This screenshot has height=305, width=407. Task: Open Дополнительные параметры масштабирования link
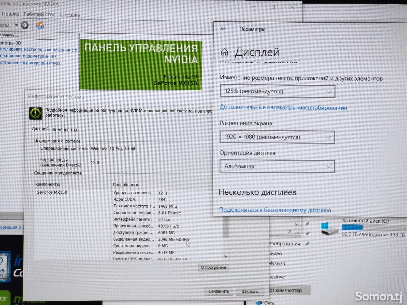(283, 108)
